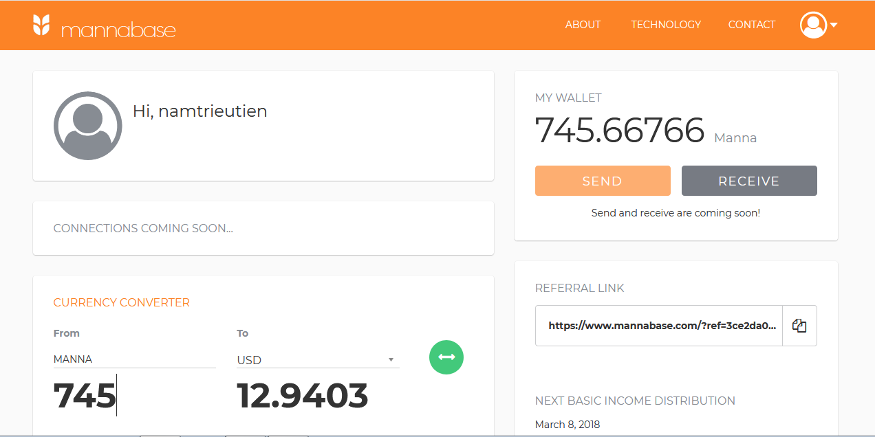Copy the referral link with the copy icon

tap(799, 326)
